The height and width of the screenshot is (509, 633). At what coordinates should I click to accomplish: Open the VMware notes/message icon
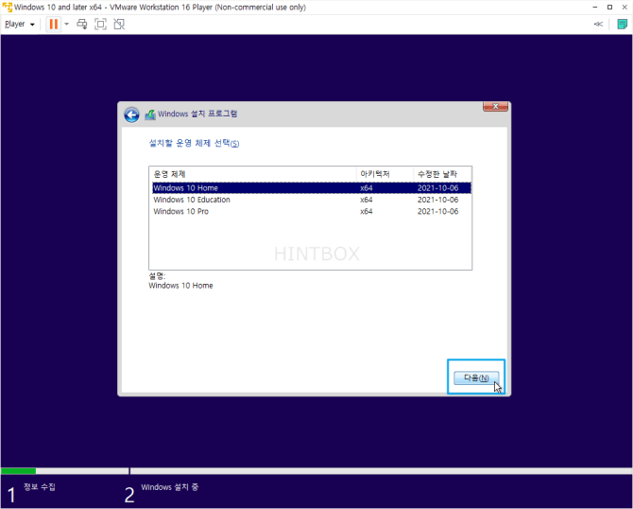[x=622, y=25]
